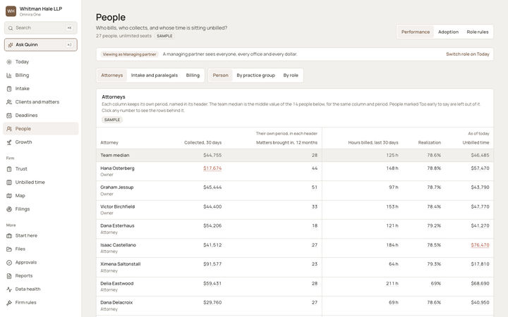Viewport: 508px width, 317px height.
Task: Click the Approvals checkmark icon
Action: tap(9, 263)
